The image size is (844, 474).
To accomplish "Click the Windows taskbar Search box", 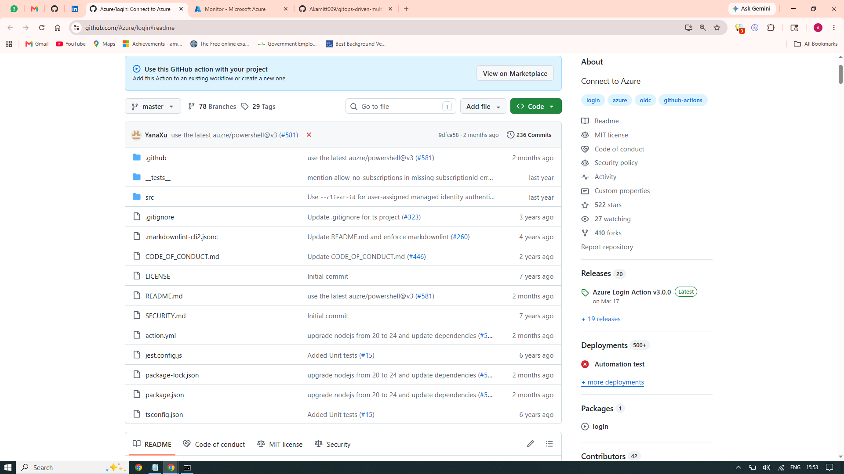I will (73, 467).
